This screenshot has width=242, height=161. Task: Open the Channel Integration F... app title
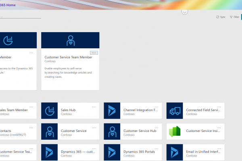coord(141,110)
